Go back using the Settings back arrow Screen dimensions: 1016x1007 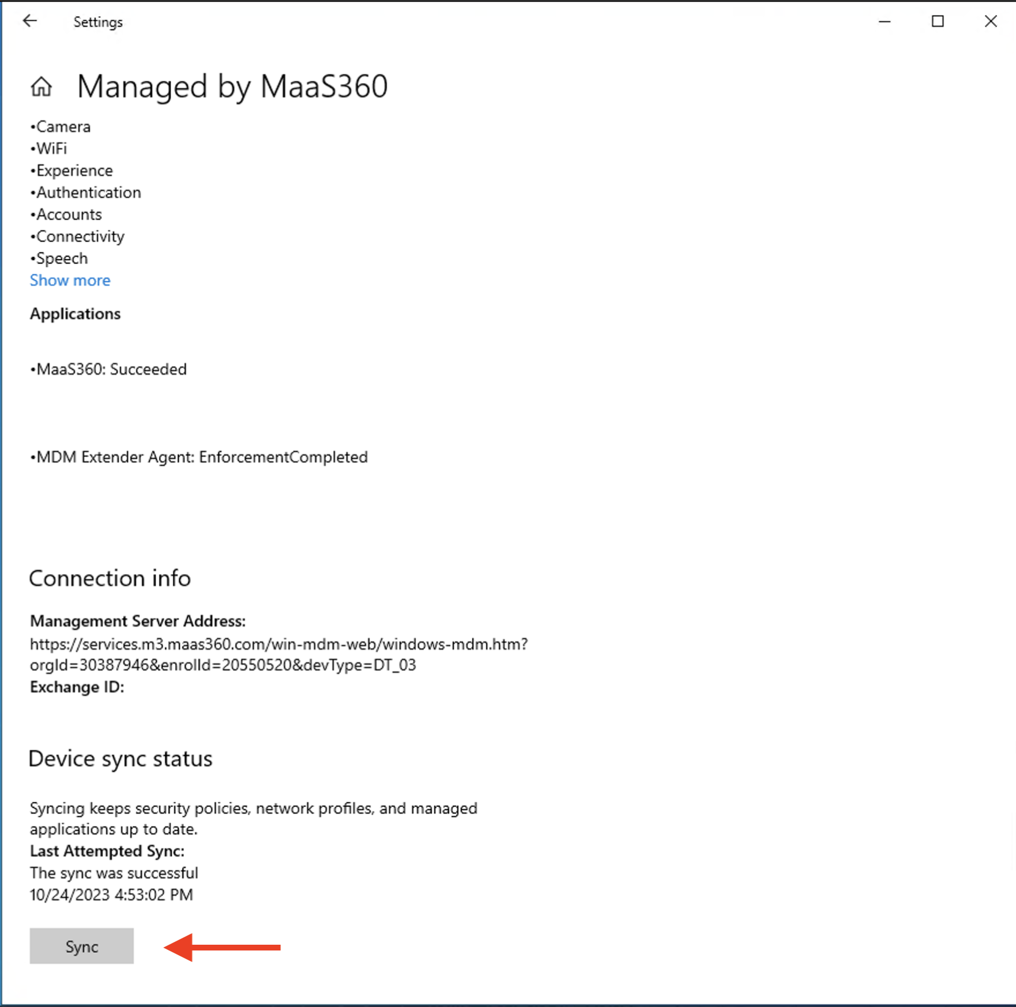pyautogui.click(x=30, y=21)
